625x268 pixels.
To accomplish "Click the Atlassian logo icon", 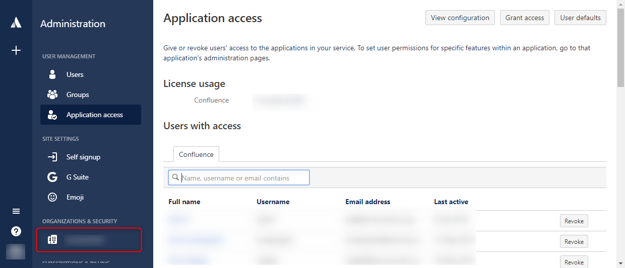I will point(16,23).
